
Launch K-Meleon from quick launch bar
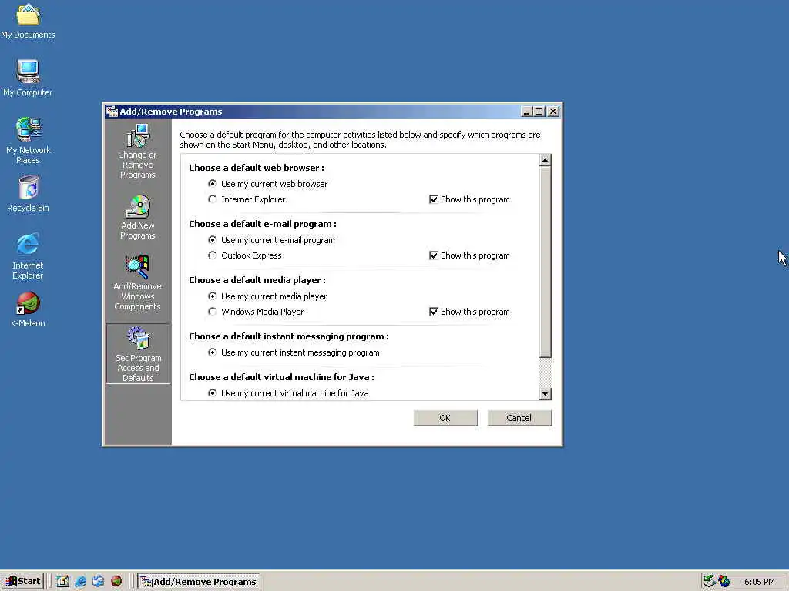[116, 582]
